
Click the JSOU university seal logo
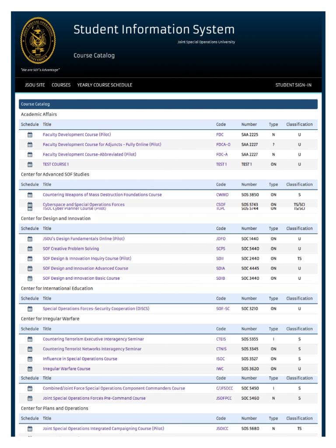tap(38, 40)
